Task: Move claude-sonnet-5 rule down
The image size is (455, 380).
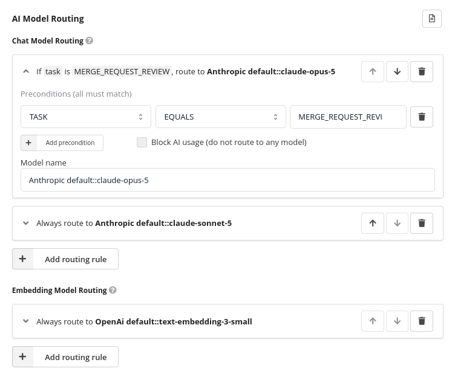Action: (x=397, y=223)
